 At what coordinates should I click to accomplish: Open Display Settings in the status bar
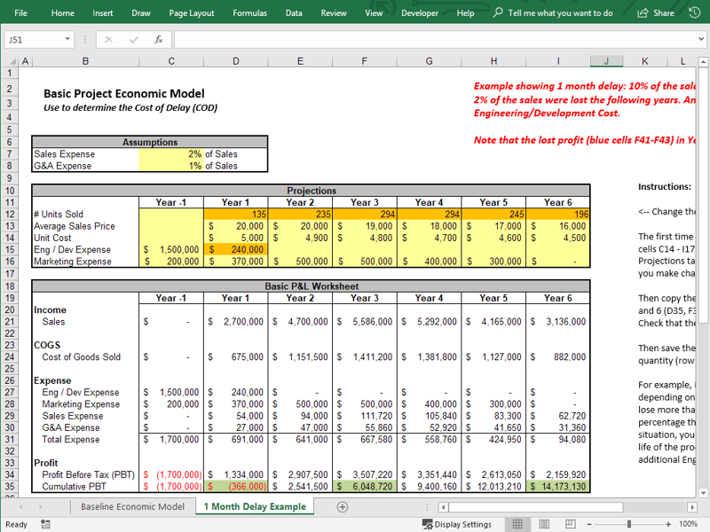coord(457,524)
